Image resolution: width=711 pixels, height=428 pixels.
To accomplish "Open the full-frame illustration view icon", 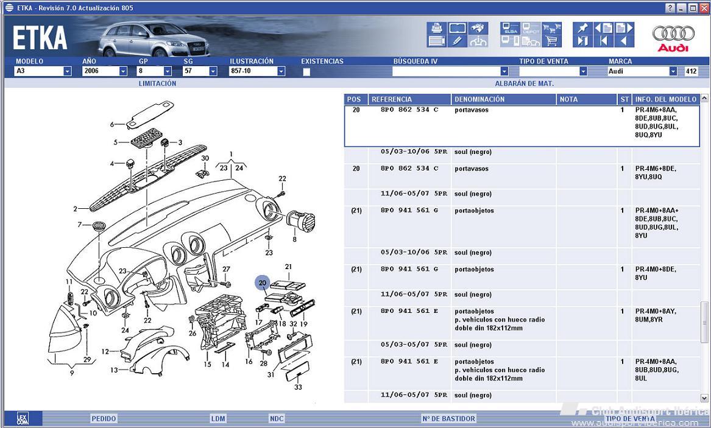I will tap(457, 28).
